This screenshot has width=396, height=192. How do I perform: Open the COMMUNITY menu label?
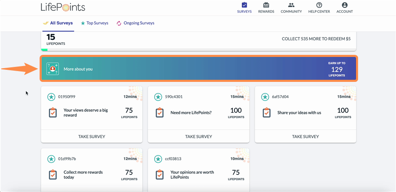291,11
